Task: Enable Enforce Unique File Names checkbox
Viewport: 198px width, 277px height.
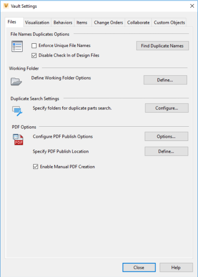Action: point(34,46)
